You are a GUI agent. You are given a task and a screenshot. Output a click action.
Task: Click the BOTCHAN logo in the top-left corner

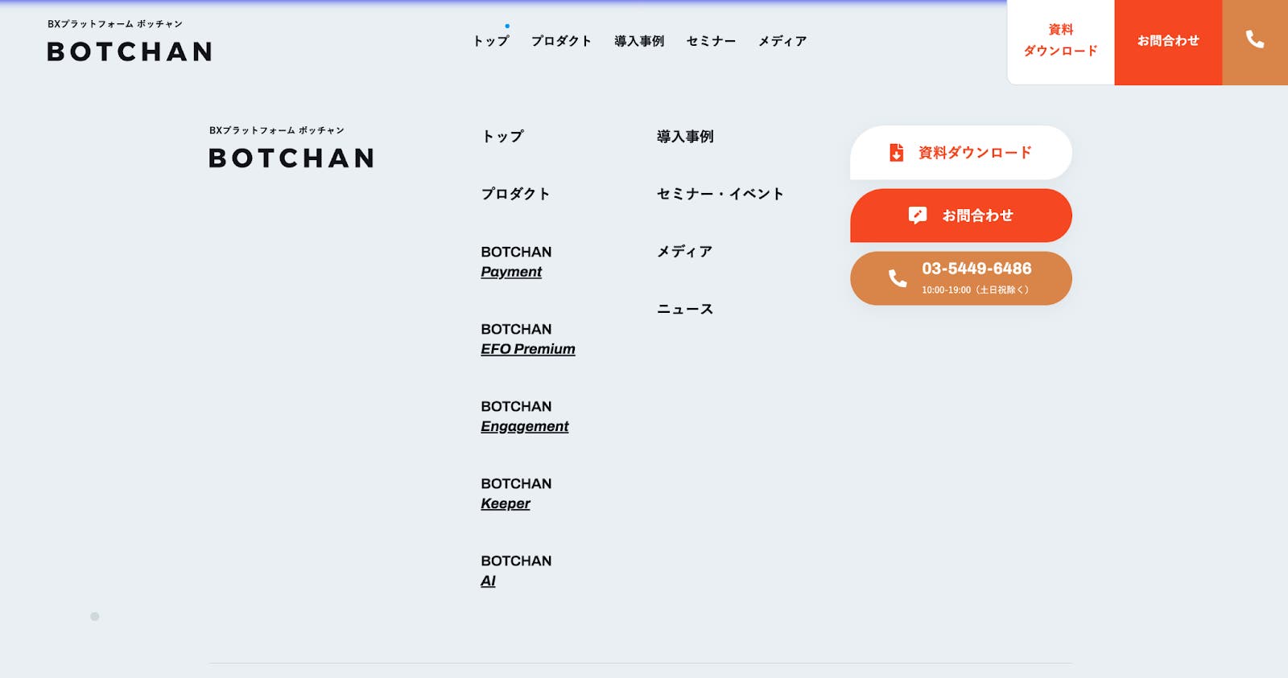coord(129,52)
